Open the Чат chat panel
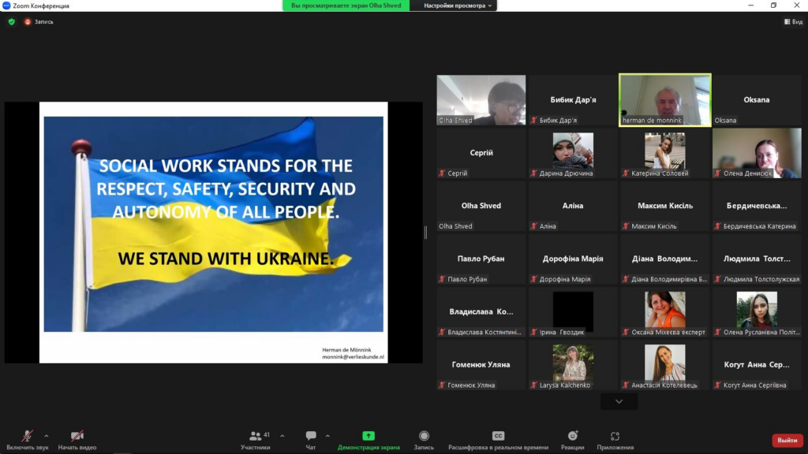The width and height of the screenshot is (808, 454). (x=311, y=437)
